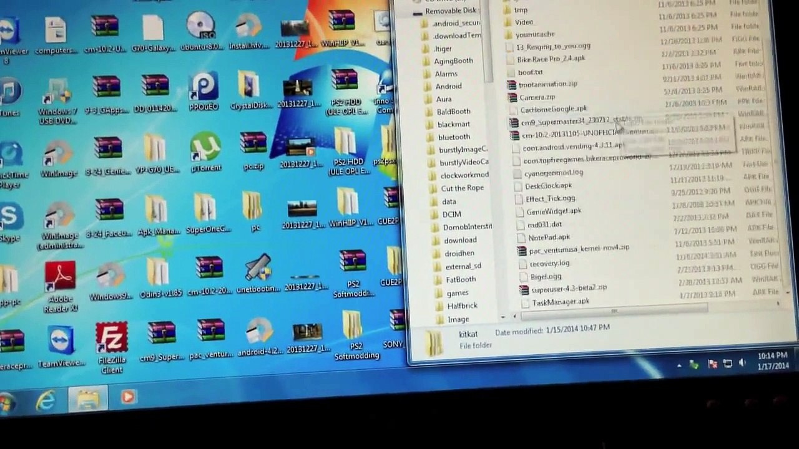Open the Video folder in file list
This screenshot has height=449, width=799.
click(518, 22)
